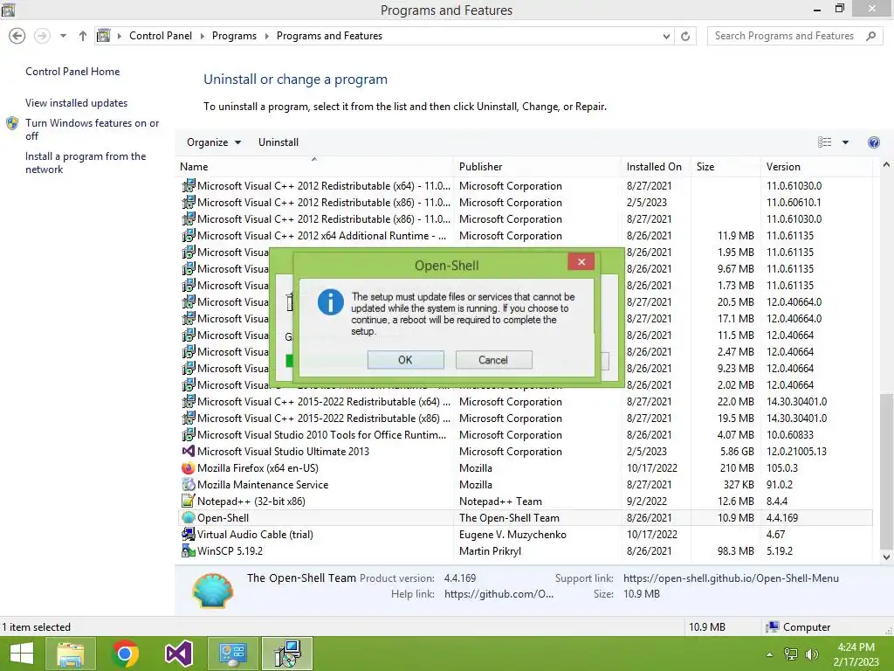Open View installed updates
Viewport: 894px width, 671px height.
[77, 103]
